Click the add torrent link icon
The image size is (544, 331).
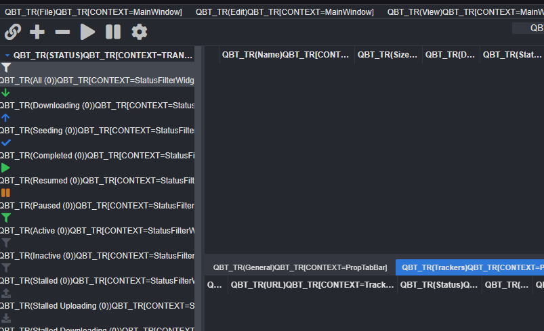click(13, 32)
